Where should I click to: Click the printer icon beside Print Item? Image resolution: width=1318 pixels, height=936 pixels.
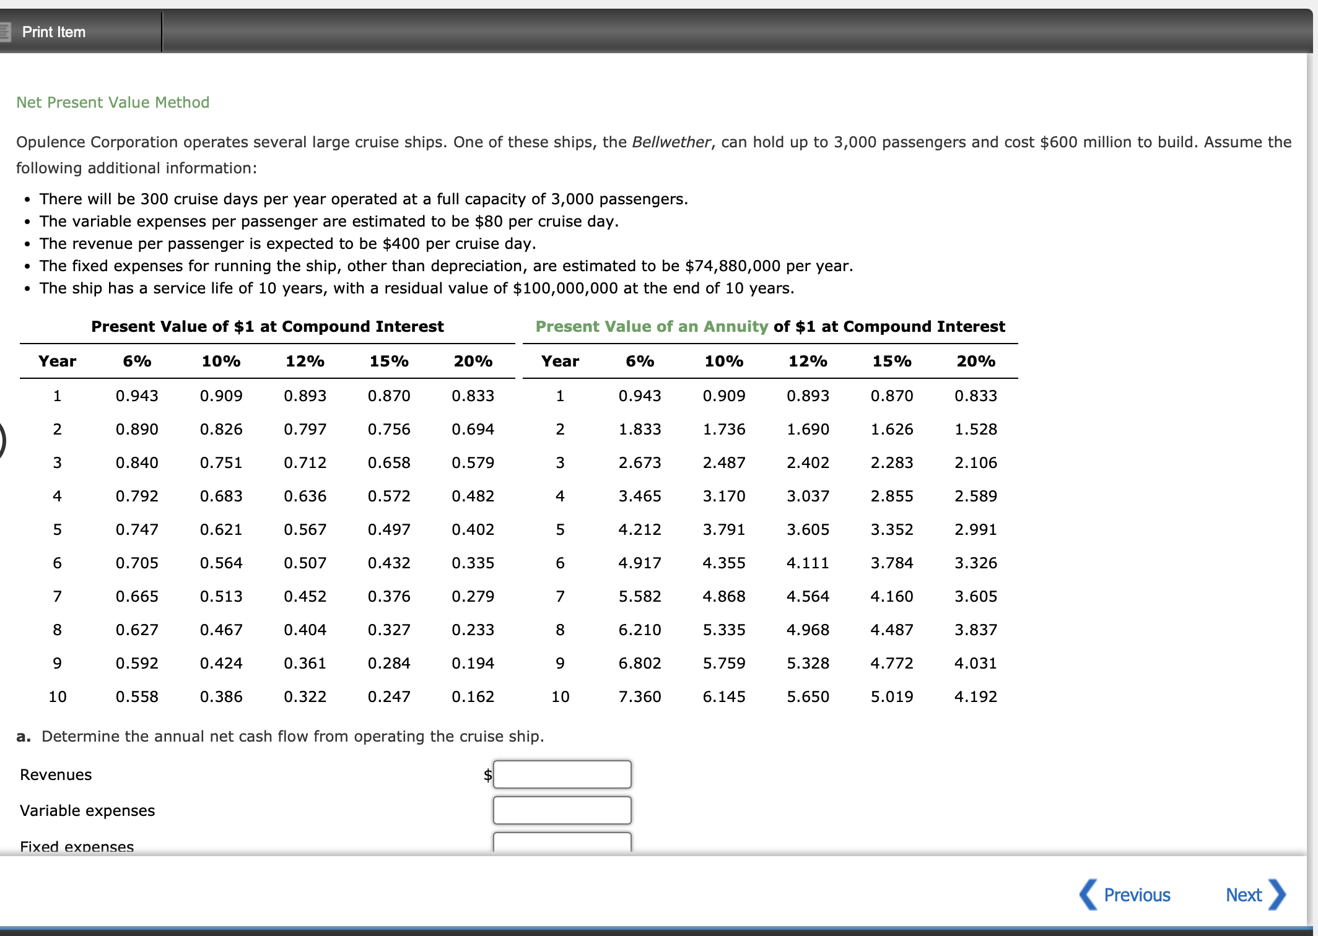[6, 32]
